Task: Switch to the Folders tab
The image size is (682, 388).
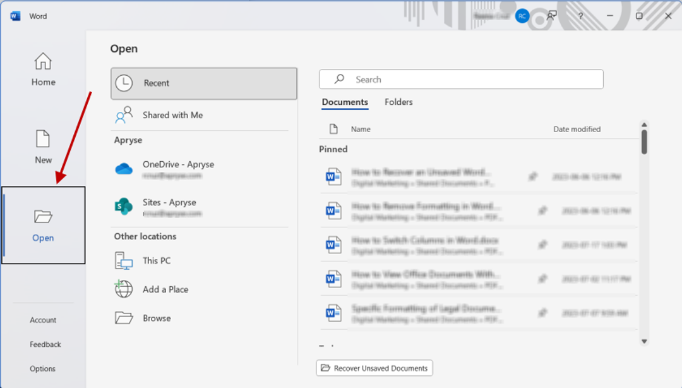Action: (398, 102)
